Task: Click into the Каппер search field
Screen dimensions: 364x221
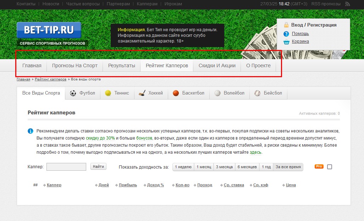Action: coord(66,167)
